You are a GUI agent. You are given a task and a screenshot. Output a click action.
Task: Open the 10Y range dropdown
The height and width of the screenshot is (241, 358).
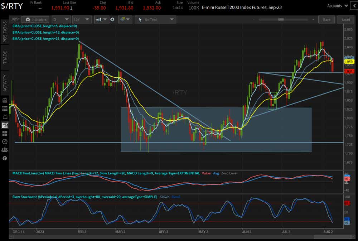(80, 19)
